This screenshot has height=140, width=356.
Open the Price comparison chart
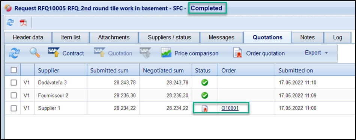coord(189,53)
